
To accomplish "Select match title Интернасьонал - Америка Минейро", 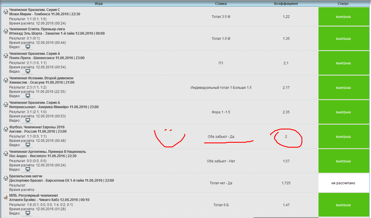I will 54,107.
